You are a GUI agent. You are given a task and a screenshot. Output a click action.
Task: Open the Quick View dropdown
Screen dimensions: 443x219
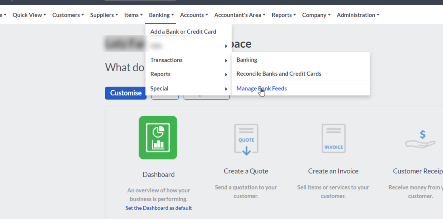point(29,15)
